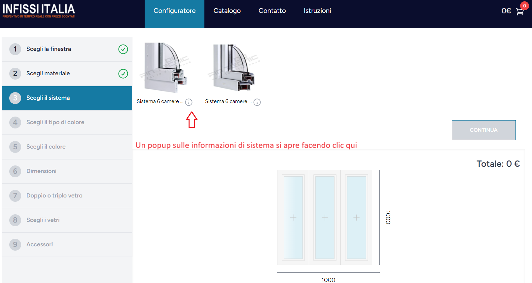The image size is (532, 283).
Task: Click the Infissi Italia logo
Action: tap(39, 11)
